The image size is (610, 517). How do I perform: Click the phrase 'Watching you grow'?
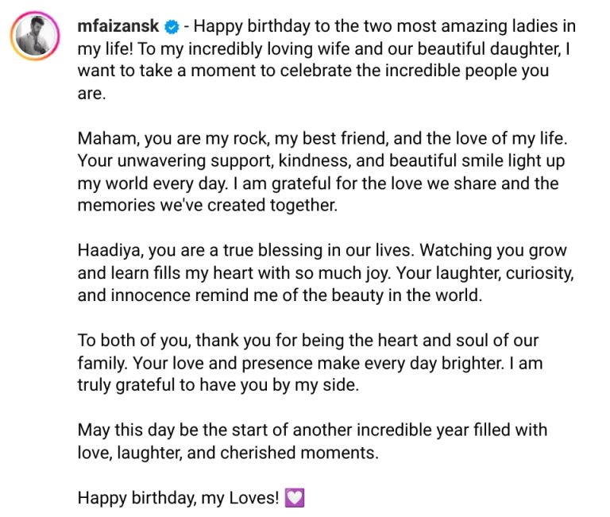click(489, 251)
